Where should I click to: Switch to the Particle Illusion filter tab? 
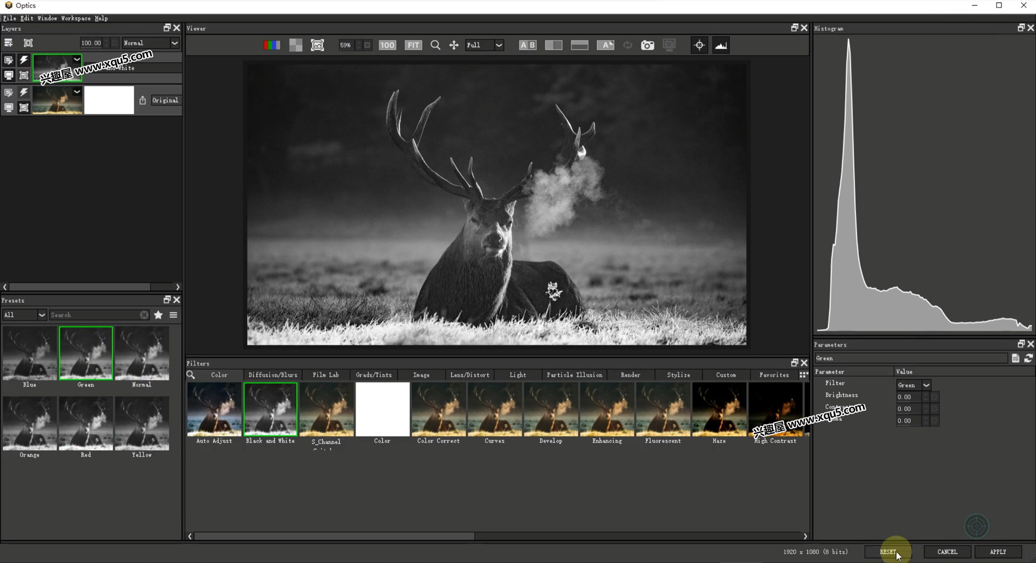coord(574,375)
